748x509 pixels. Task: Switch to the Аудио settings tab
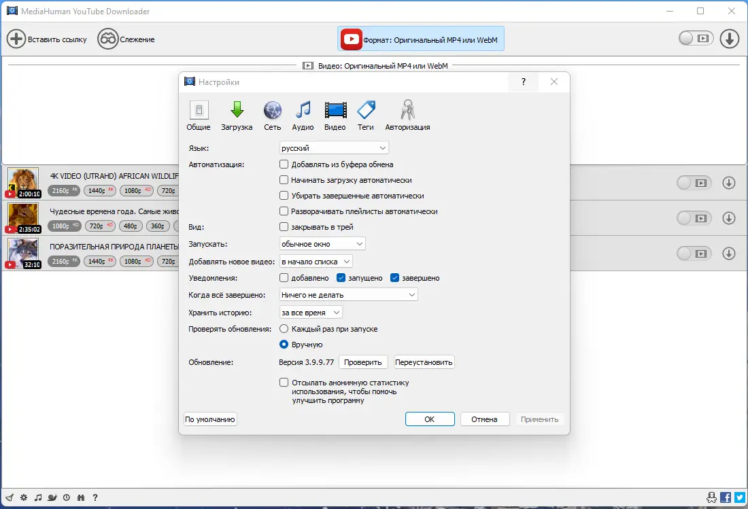pos(303,116)
